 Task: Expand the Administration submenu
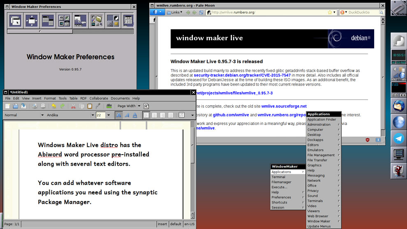click(324, 125)
